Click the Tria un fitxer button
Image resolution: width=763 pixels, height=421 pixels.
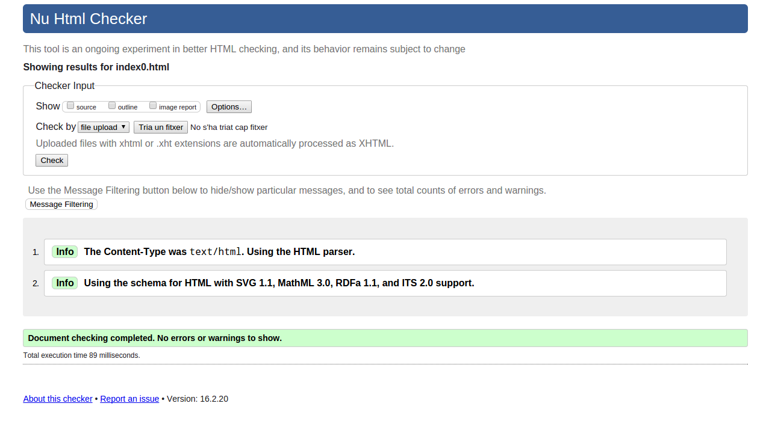click(161, 128)
